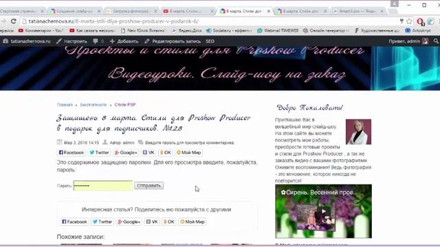Share via the bottom Twitter button
Viewport: 440px width, 247px height.
102,222
